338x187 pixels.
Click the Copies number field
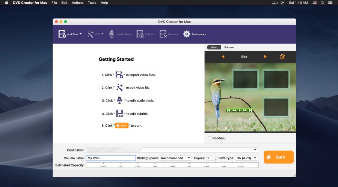pos(210,158)
